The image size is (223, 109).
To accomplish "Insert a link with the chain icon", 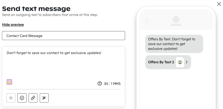I will point(33,98).
